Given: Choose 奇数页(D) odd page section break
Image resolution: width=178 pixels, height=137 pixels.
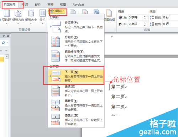Looking at the screenshot, I should pos(76,120).
